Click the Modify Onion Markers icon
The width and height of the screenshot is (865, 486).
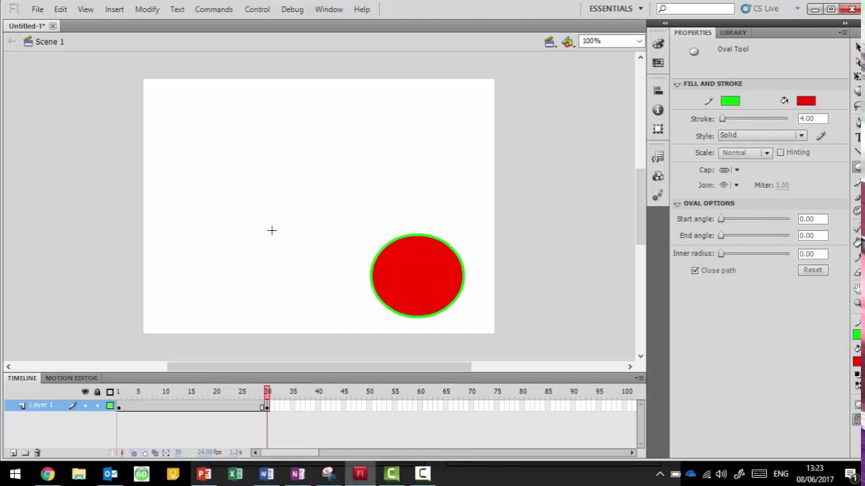[166, 453]
